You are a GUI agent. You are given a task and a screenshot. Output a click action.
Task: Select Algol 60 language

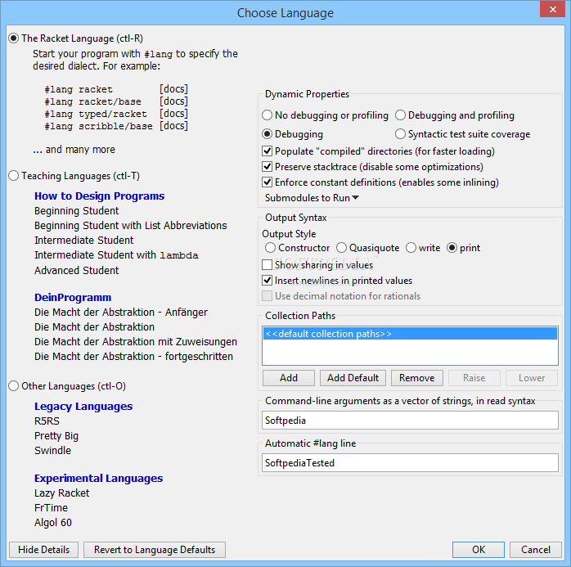click(53, 523)
